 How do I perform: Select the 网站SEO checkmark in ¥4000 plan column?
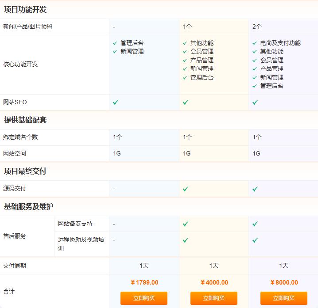click(x=186, y=103)
